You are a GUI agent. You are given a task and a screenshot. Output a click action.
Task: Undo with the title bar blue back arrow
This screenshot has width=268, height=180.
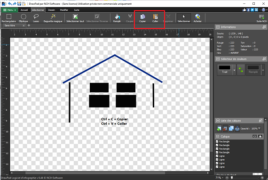pos(10,4)
